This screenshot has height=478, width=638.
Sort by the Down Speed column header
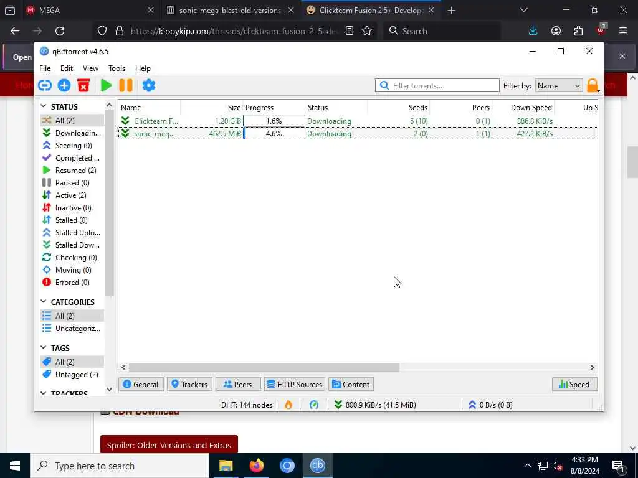[524, 107]
